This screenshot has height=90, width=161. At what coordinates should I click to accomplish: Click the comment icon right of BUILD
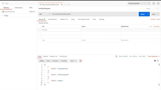click(x=158, y=8)
